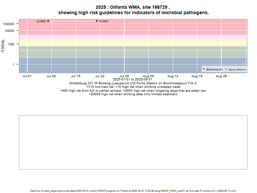Select the Jul 29 x-axis tick label

tap(124, 76)
